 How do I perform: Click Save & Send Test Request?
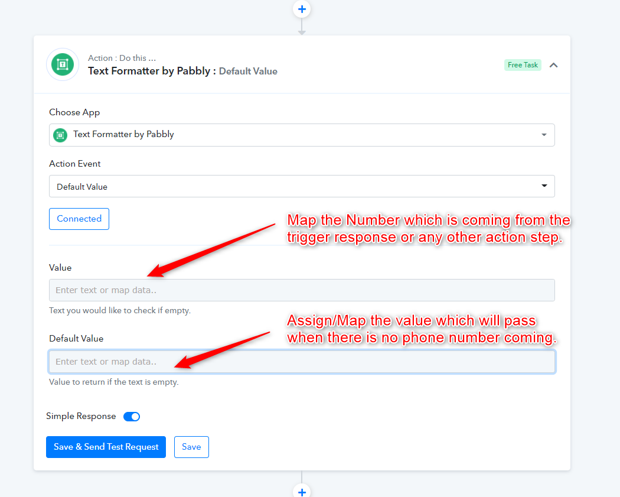[x=106, y=447]
